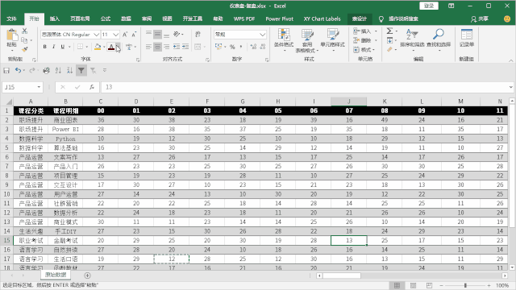
Task: Increase font size with the larger A icon
Action: pyautogui.click(x=125, y=35)
